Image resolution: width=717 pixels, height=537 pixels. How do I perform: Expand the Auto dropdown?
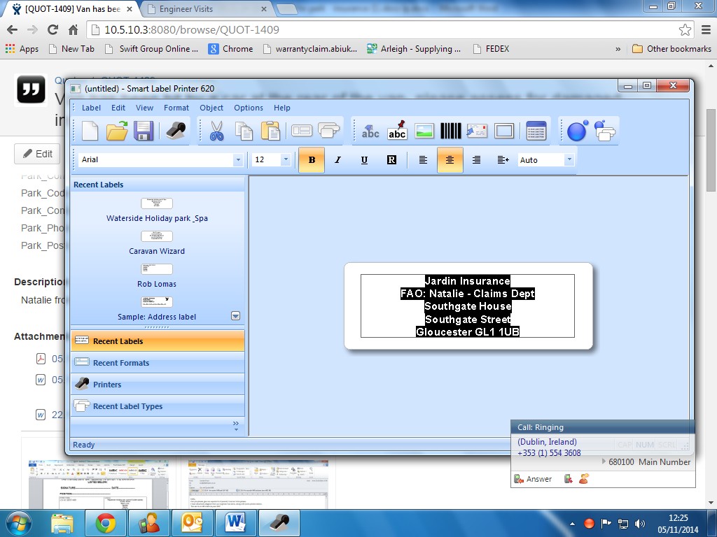point(569,160)
